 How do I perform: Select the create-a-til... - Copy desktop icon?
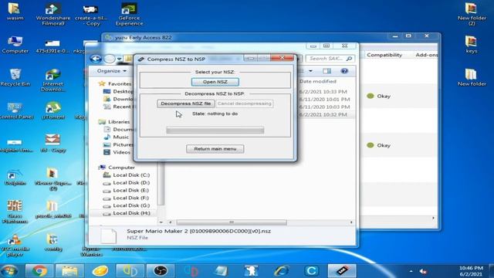coord(91,15)
